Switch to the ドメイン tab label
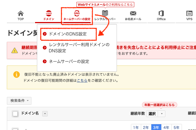This screenshot has width=196, height=130. point(49,19)
